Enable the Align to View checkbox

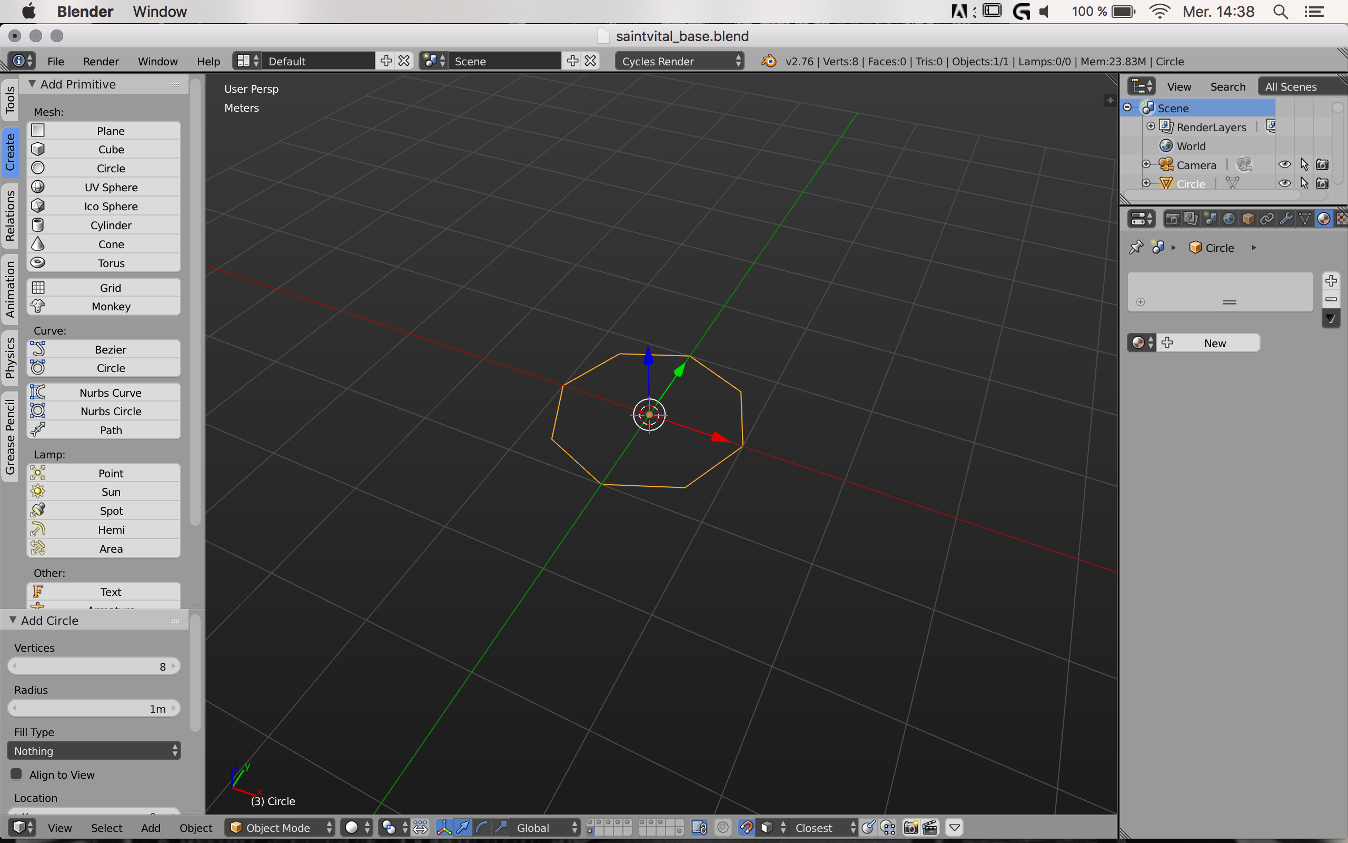pyautogui.click(x=17, y=775)
